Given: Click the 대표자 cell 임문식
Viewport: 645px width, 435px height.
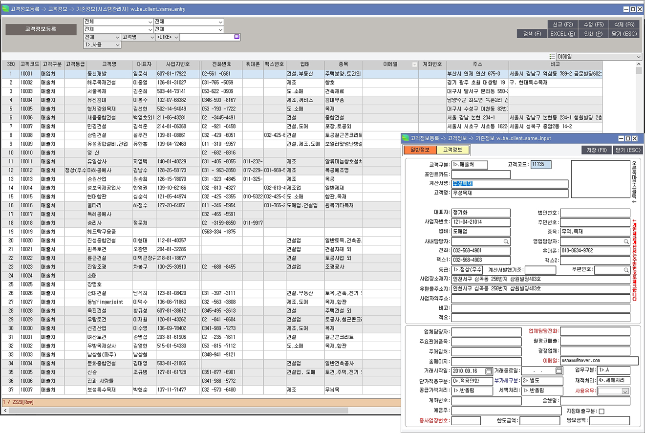Looking at the screenshot, I should coord(144,74).
